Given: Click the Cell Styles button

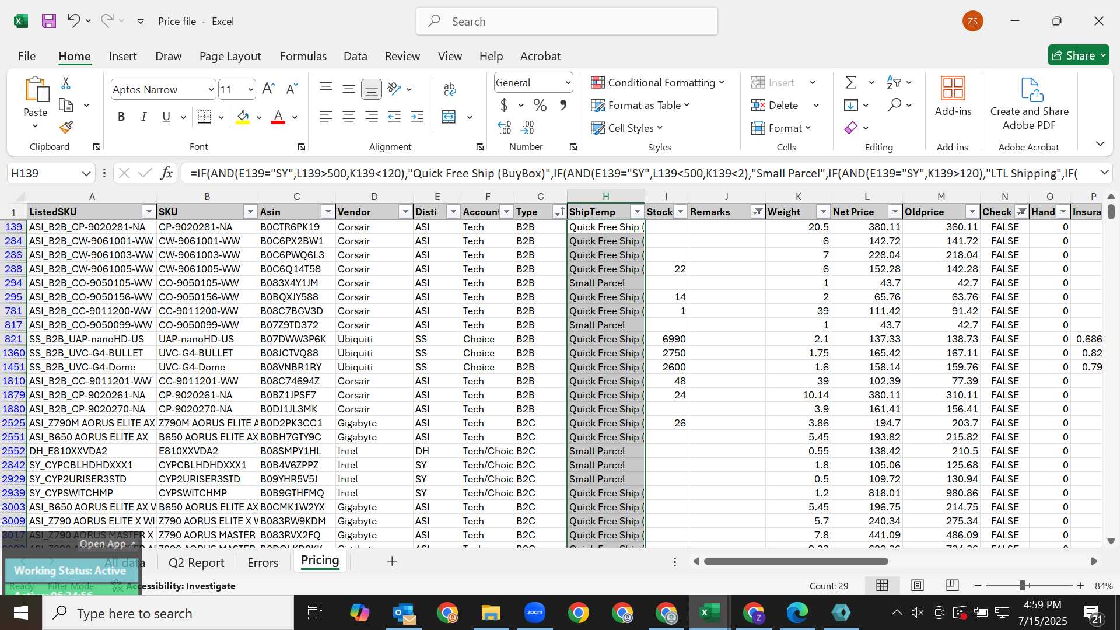Looking at the screenshot, I should [627, 128].
